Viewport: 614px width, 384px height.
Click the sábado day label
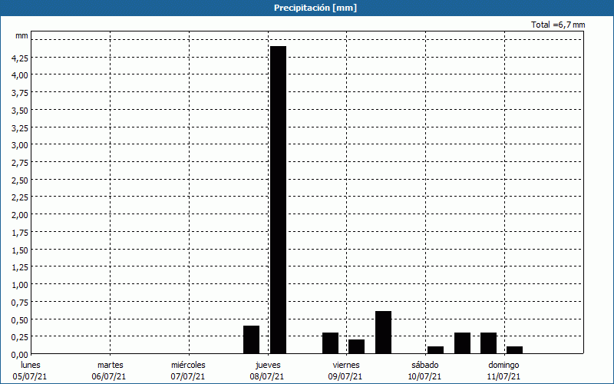[x=425, y=365]
